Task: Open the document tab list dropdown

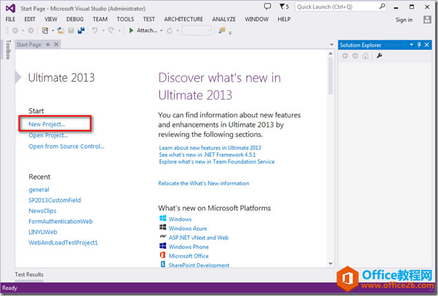Action: [x=332, y=45]
